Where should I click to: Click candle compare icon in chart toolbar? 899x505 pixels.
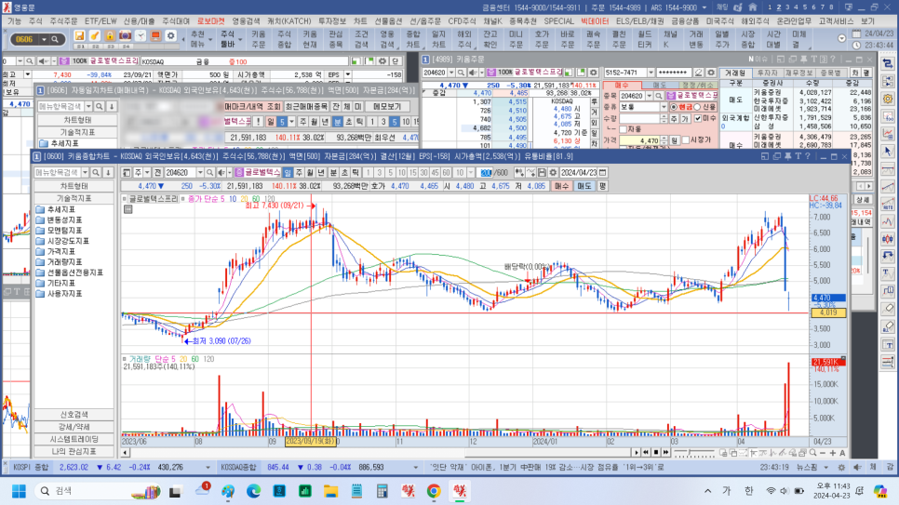pyautogui.click(x=519, y=173)
